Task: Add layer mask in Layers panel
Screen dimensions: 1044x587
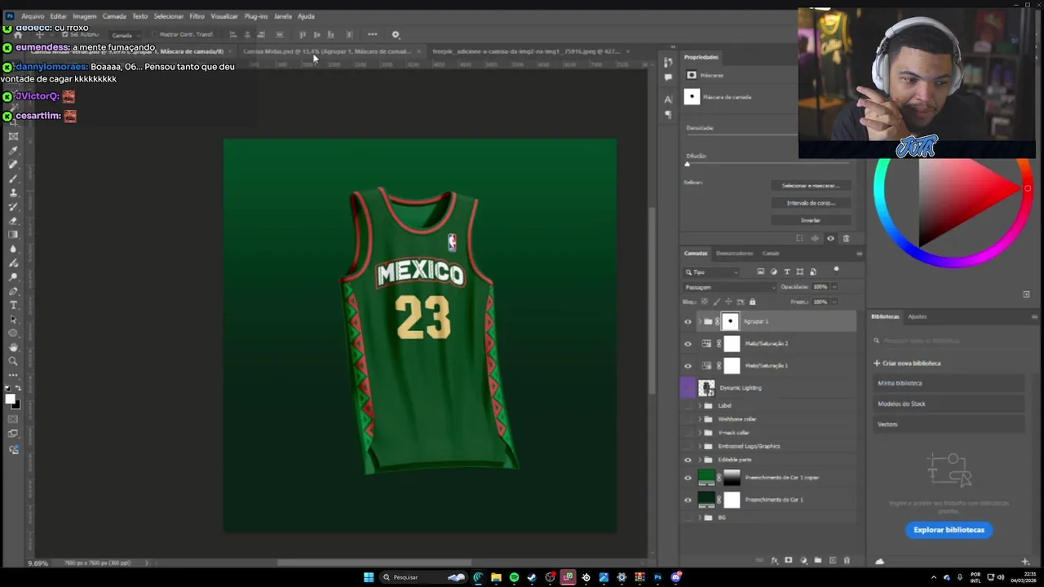Action: [x=788, y=560]
